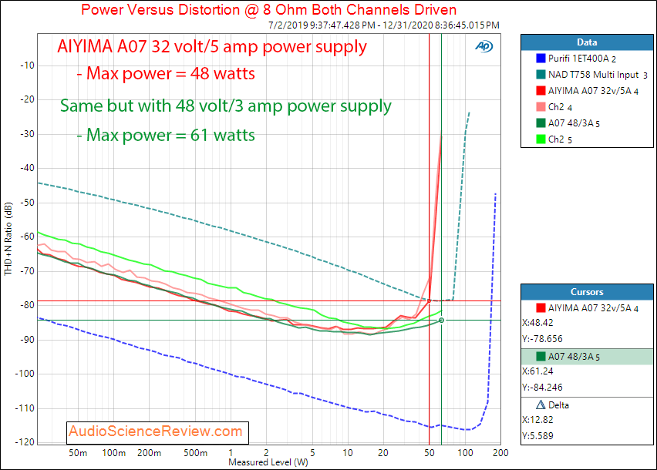
Task: Click the Data panel header
Action: click(587, 42)
